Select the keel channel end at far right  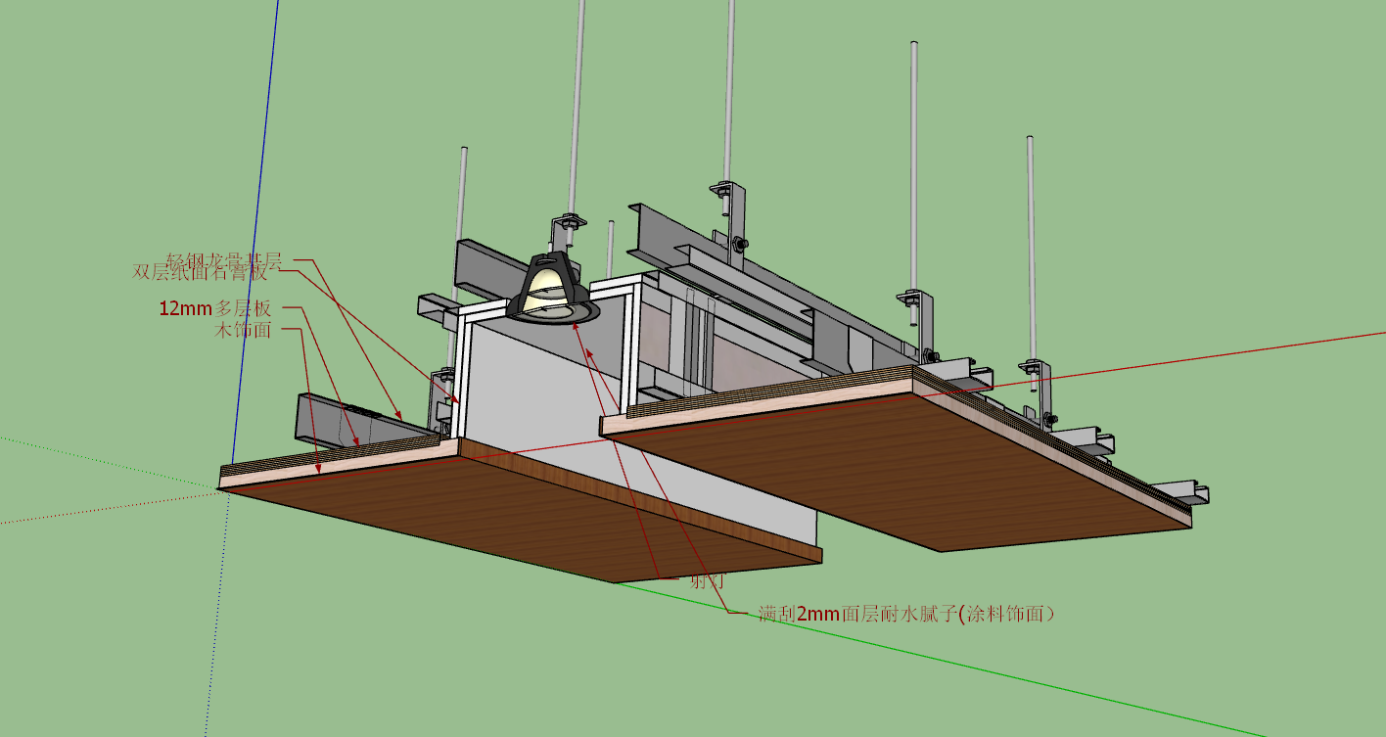pos(1185,491)
